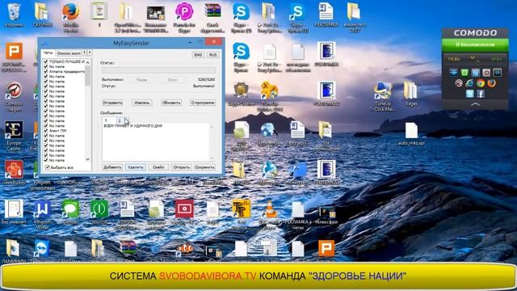The width and height of the screenshot is (517, 291).
Task: Toggle the Агент ПМ chat checkbox
Action: [46, 131]
